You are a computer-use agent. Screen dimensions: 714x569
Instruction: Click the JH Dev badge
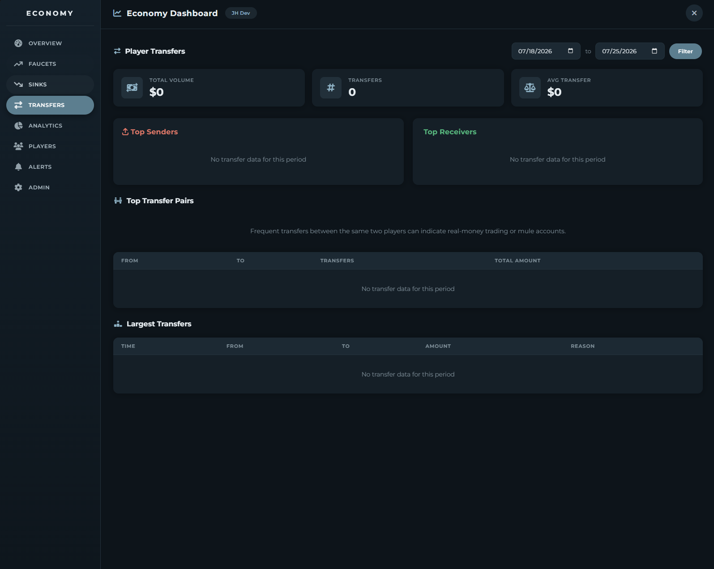point(241,13)
